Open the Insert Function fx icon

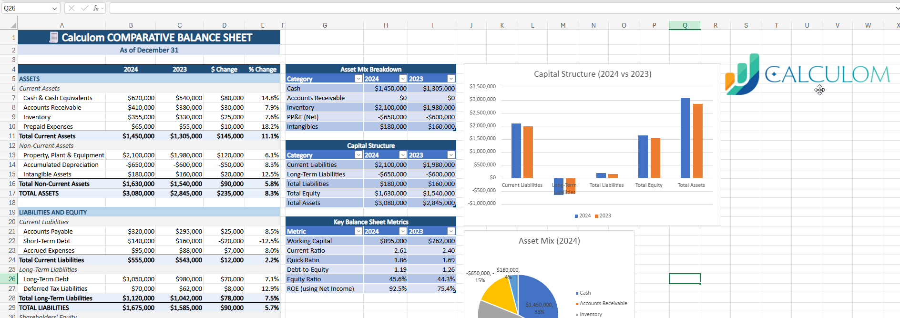point(96,8)
